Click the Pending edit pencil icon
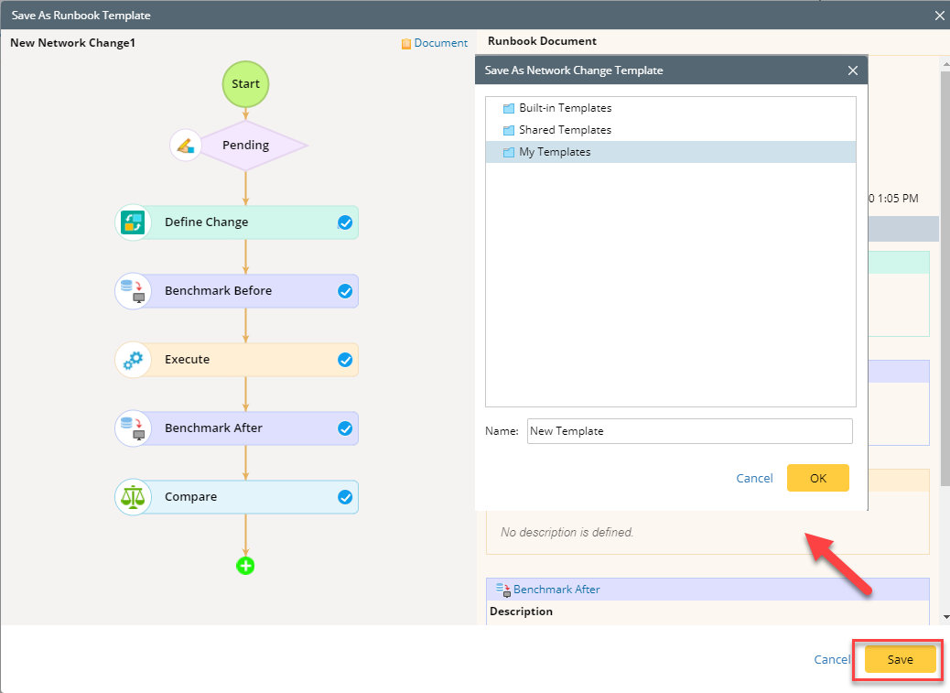The height and width of the screenshot is (693, 950). click(187, 146)
